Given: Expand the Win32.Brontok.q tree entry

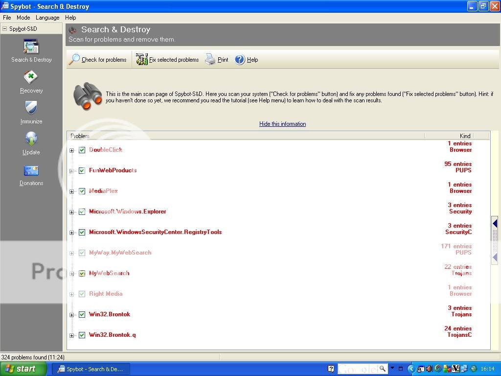Looking at the screenshot, I should tap(71, 335).
